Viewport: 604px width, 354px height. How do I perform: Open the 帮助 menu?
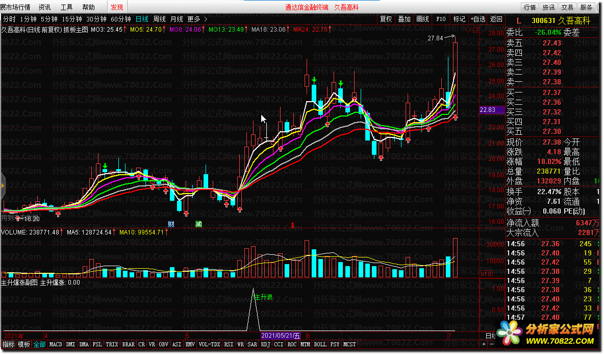click(88, 7)
